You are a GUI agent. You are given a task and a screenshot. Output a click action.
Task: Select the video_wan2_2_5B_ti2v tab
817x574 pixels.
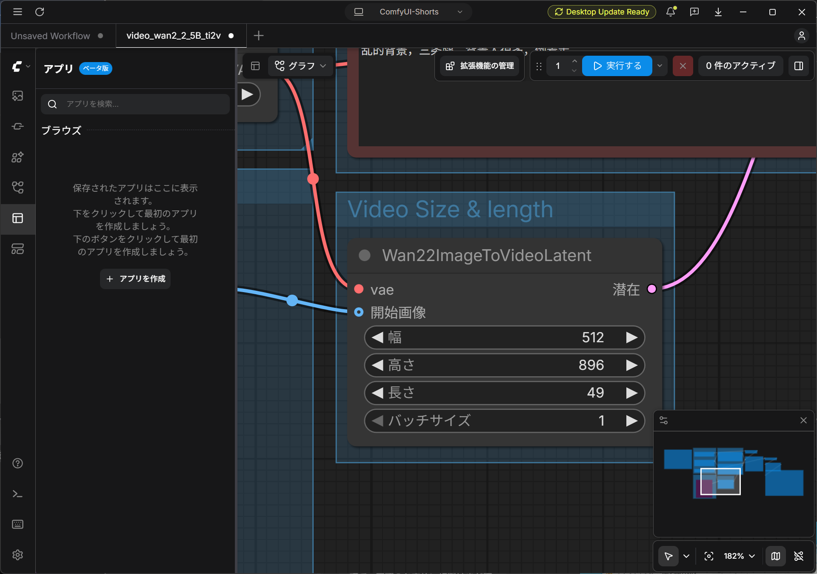point(181,36)
